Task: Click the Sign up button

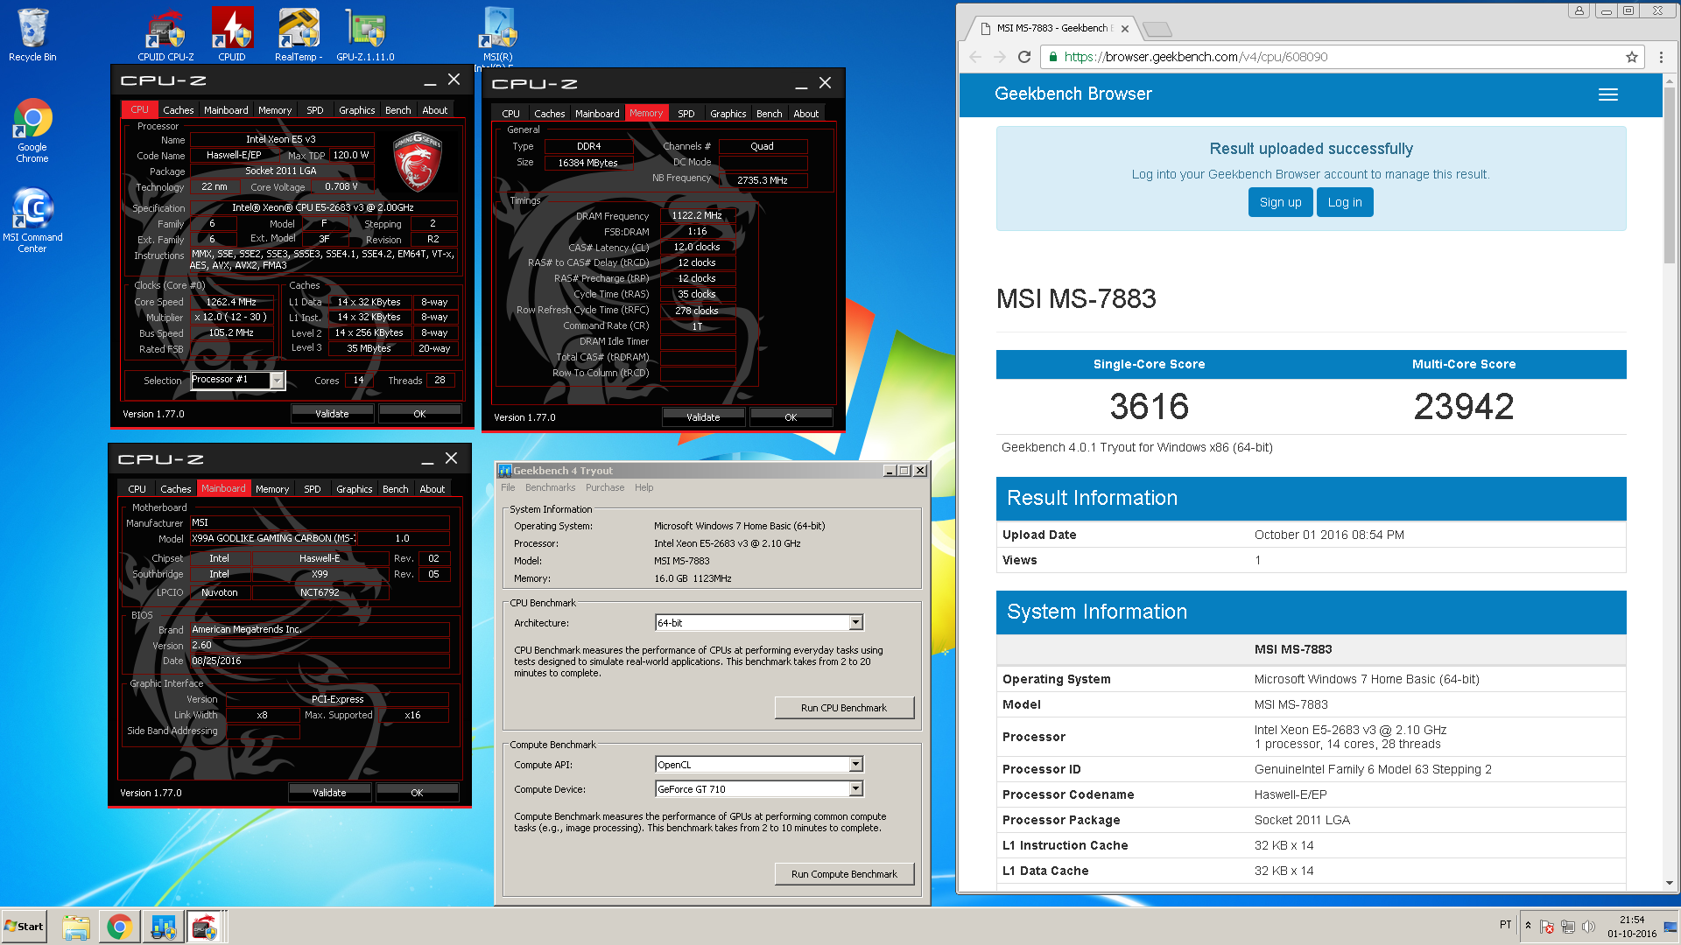Action: [x=1280, y=202]
